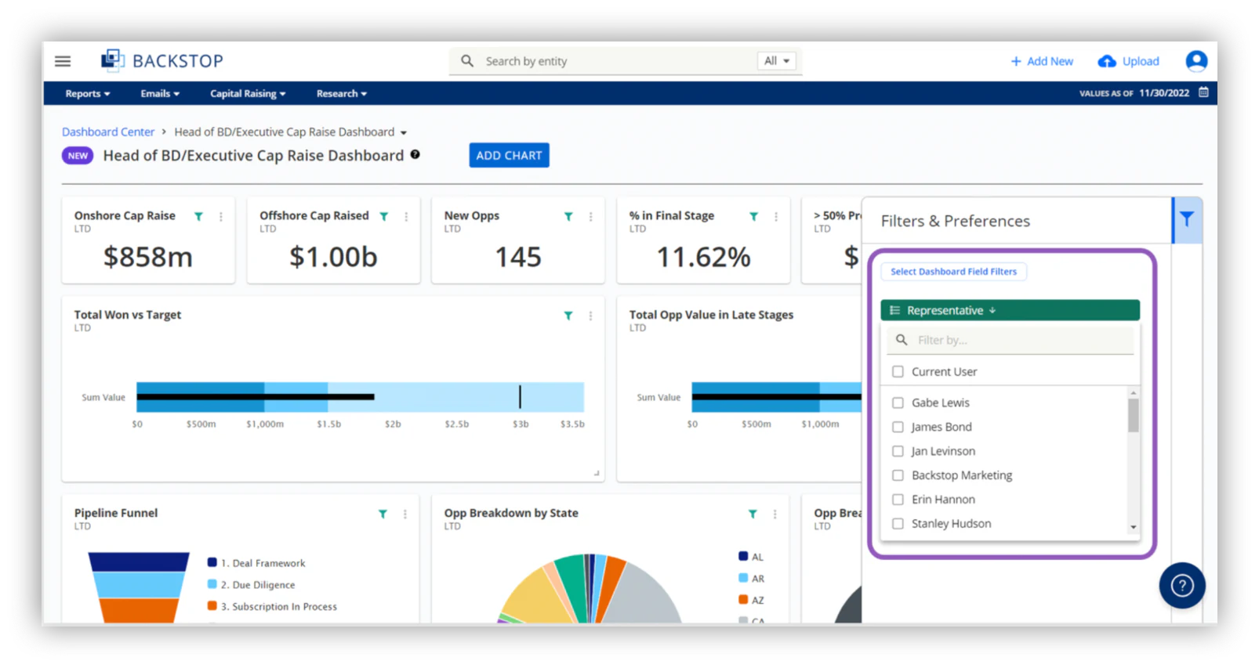
Task: Open the hamburger navigation menu
Action: coord(63,61)
